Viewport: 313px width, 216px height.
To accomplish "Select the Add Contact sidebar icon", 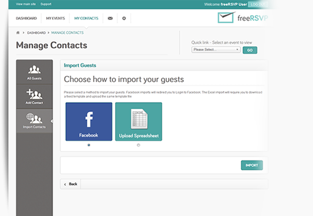I will [34, 96].
